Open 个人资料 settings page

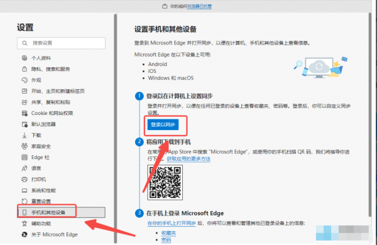point(41,58)
